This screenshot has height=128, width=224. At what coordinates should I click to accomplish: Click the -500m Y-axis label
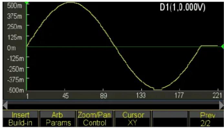[16, 90]
